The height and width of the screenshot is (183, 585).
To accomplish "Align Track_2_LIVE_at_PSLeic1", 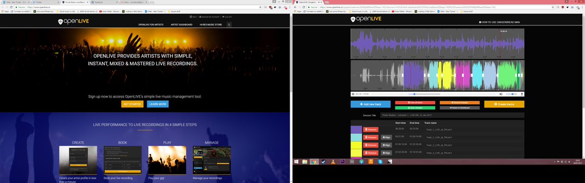I will pyautogui.click(x=386, y=137).
